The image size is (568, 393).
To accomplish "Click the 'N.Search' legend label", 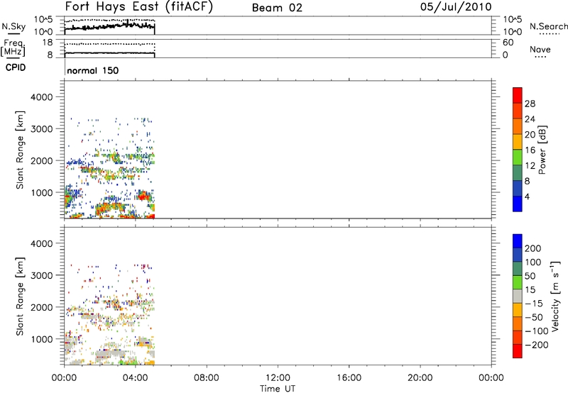I will (548, 26).
